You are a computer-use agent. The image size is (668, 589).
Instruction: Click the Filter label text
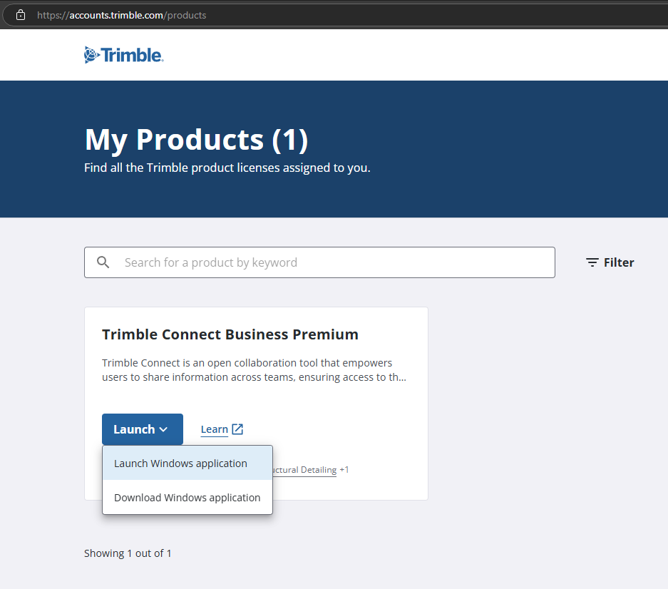[619, 262]
